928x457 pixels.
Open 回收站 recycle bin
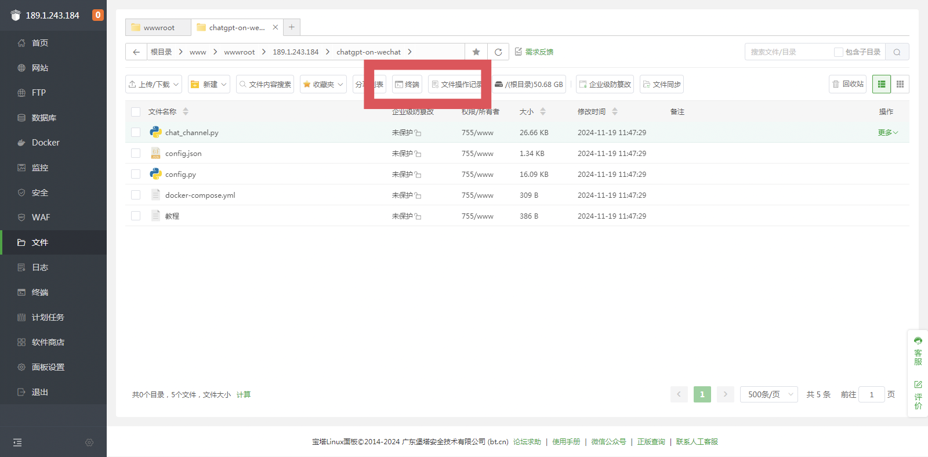[848, 84]
